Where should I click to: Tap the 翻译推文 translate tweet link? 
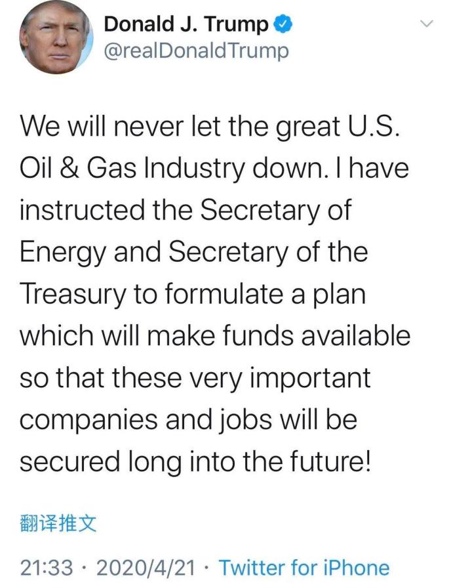(x=58, y=524)
